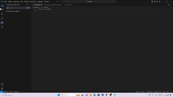This screenshot has width=173, height=97.
Task: Open the Accounts icon at sidebar bottom
Action: pos(2,84)
